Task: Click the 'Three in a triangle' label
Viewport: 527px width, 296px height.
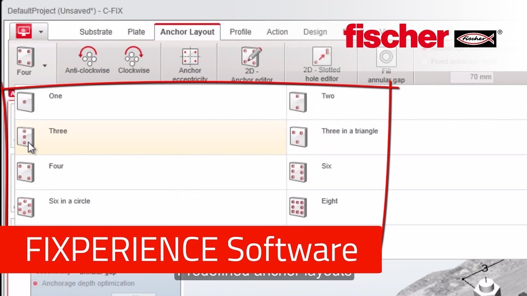Action: click(x=350, y=131)
